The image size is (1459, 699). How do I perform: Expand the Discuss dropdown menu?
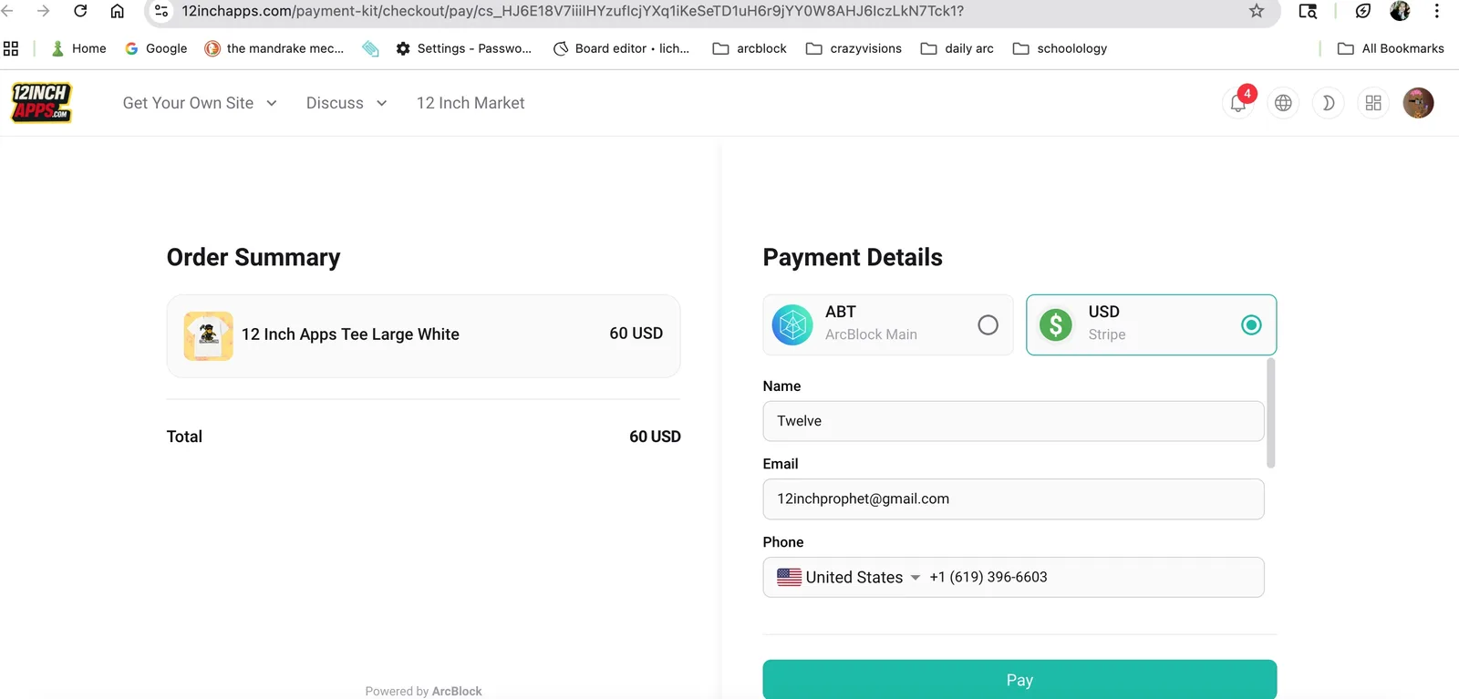point(347,103)
